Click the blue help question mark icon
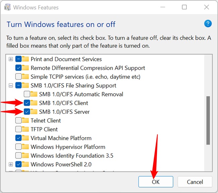The height and width of the screenshot is (193, 218). 208,23
